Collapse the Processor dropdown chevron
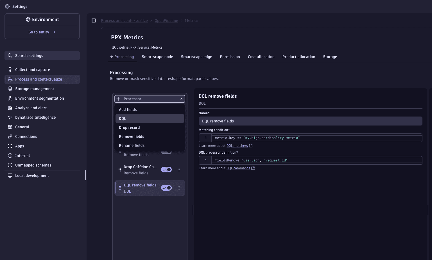This screenshot has height=260, width=432. [181, 99]
